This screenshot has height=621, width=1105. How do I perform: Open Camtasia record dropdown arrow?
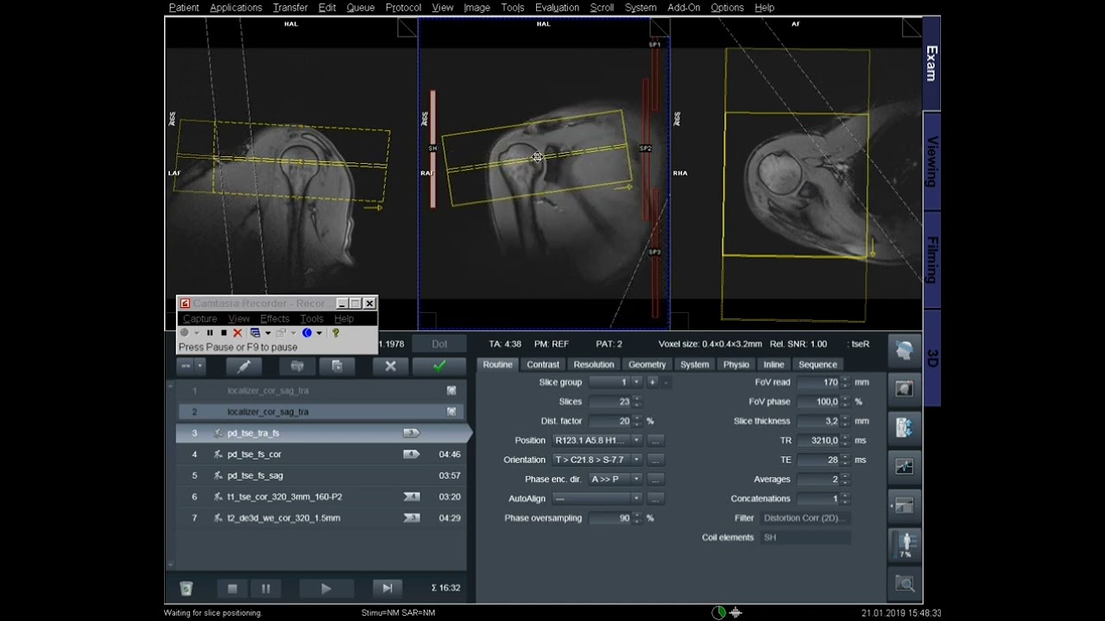(196, 333)
